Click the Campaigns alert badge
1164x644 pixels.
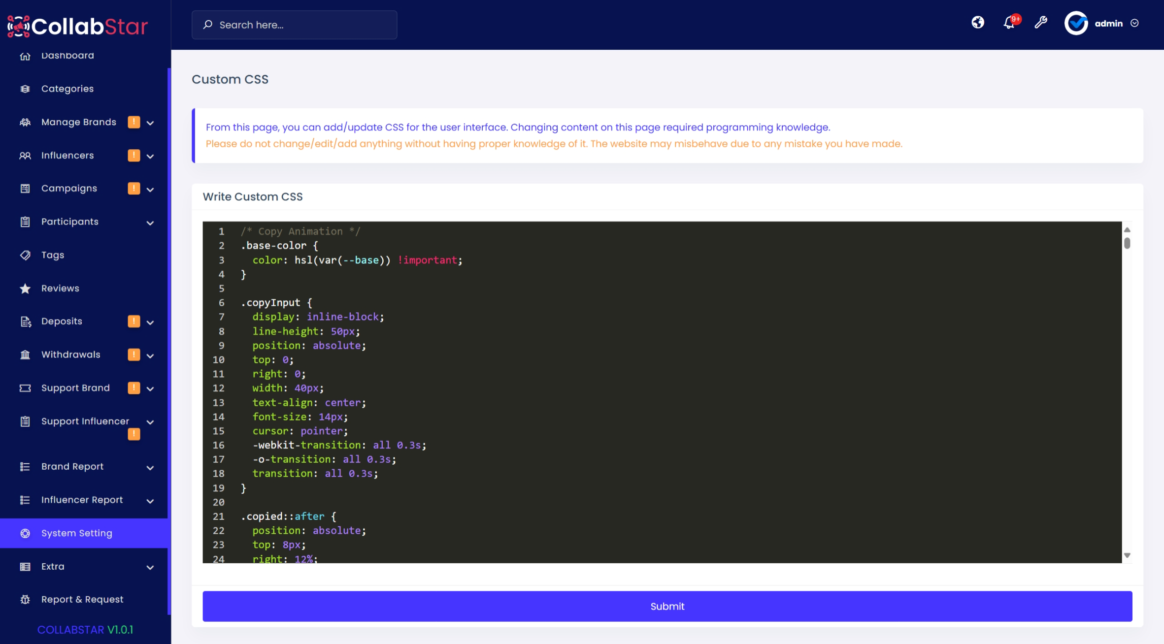(134, 189)
